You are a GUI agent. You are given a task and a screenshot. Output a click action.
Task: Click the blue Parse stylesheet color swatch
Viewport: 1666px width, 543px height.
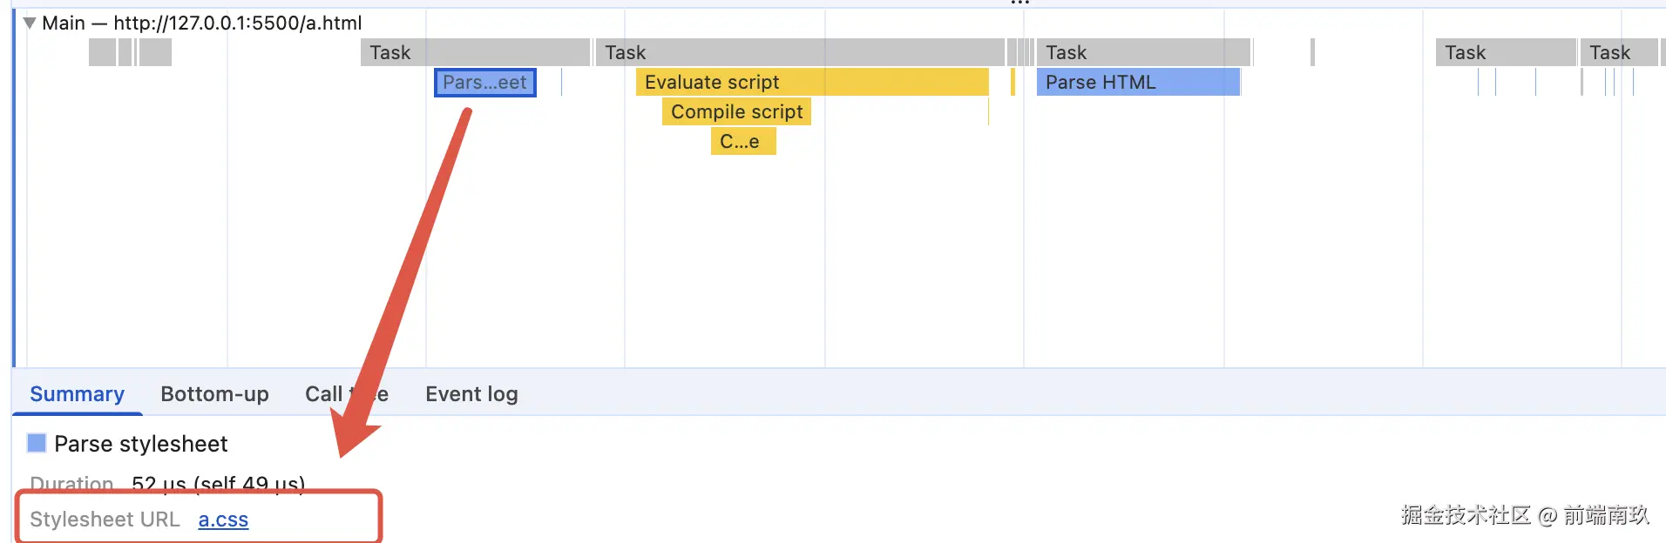coord(37,443)
